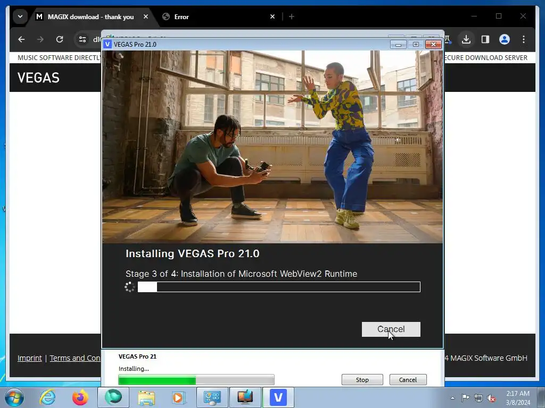Show hidden system tray icons

[x=452, y=398]
